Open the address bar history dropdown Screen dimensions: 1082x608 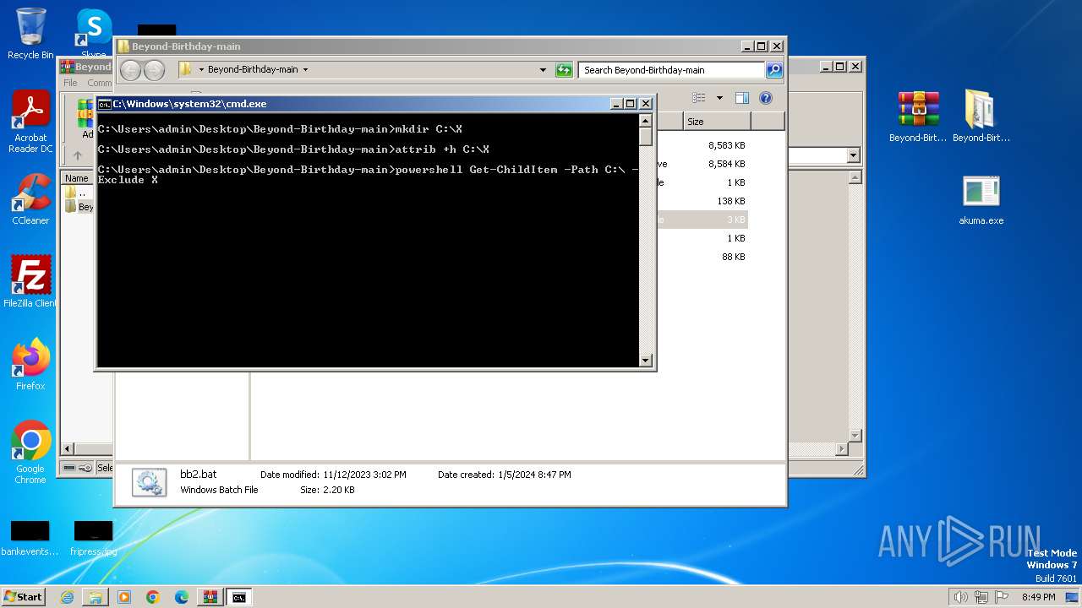click(543, 70)
